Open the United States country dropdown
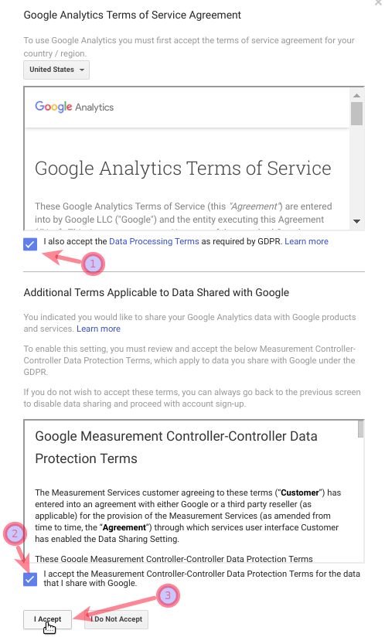The width and height of the screenshot is (385, 644). (x=56, y=70)
